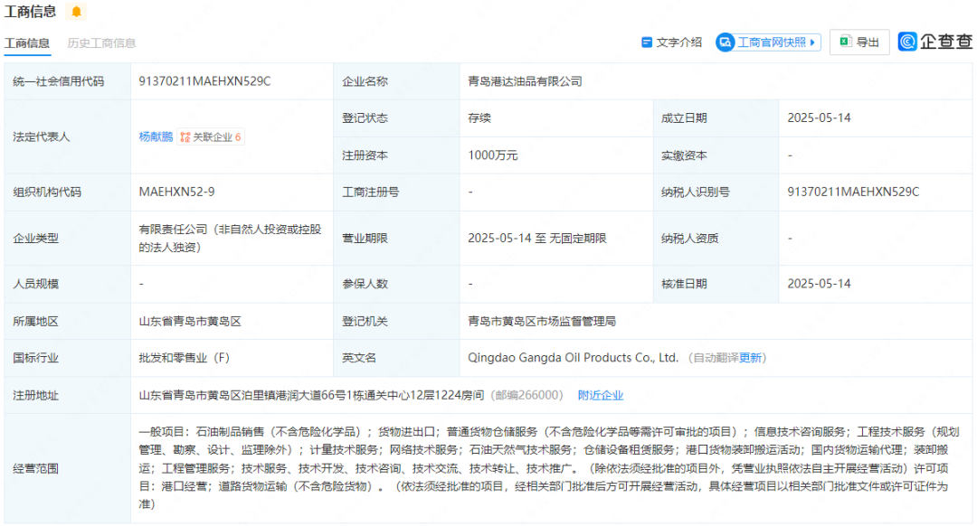Click the 实缴资本 label cell
The width and height of the screenshot is (977, 526).
click(x=716, y=155)
